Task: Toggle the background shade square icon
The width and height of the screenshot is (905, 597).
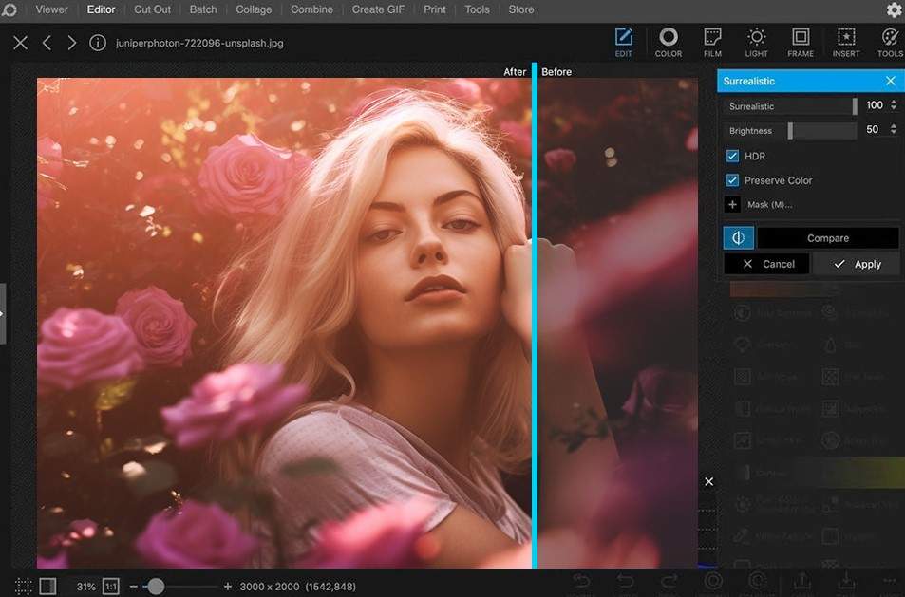Action: (x=47, y=587)
